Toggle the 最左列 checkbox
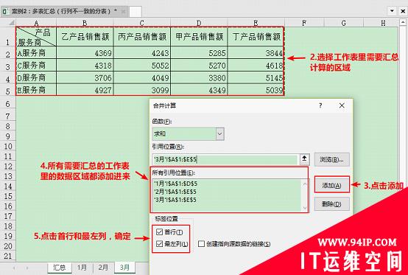Viewport: 408px width, 275px height. pos(160,244)
